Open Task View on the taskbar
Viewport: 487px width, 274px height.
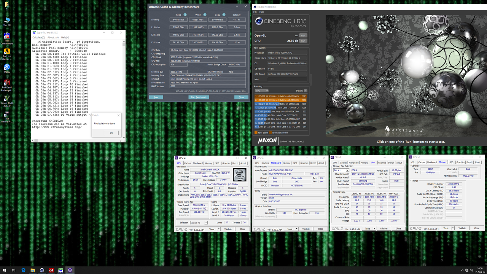[14, 270]
